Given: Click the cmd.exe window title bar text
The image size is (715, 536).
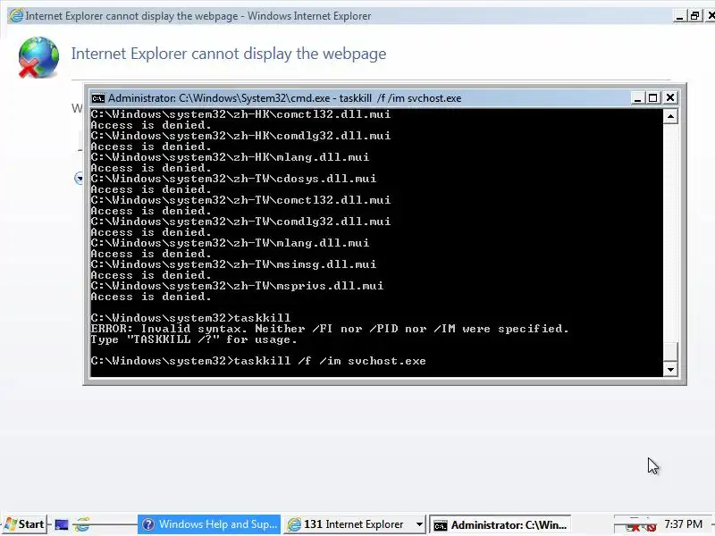Looking at the screenshot, I should pyautogui.click(x=284, y=98).
